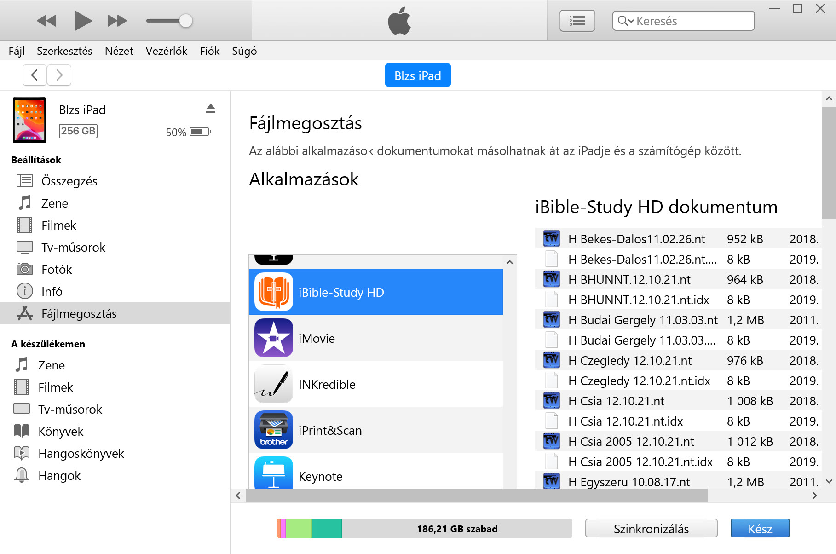Select the INKredible app
This screenshot has height=554, width=836.
(376, 384)
